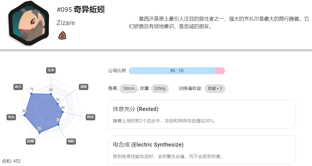This screenshot has height=166, width=312.
Task: Select the 特防 radar chart label
Action: [x=71, y=141]
